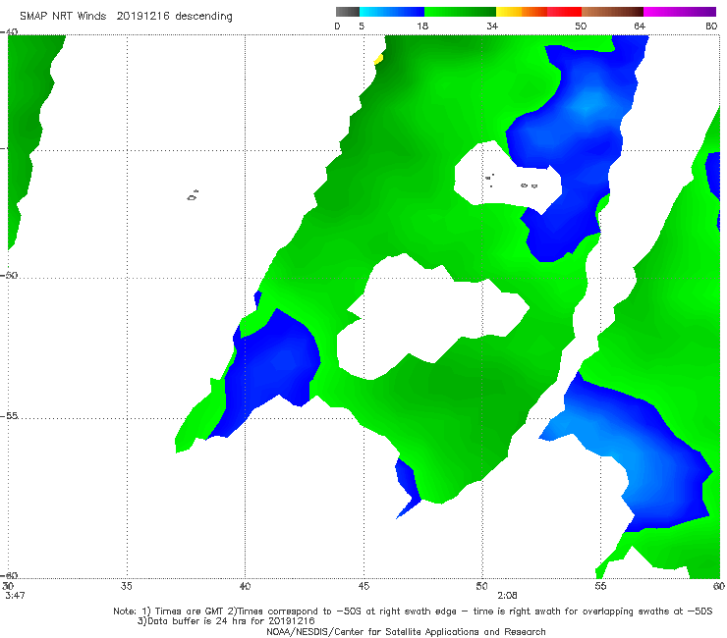The width and height of the screenshot is (727, 638).
Task: Click the colorbar label '18'
Action: [x=422, y=27]
